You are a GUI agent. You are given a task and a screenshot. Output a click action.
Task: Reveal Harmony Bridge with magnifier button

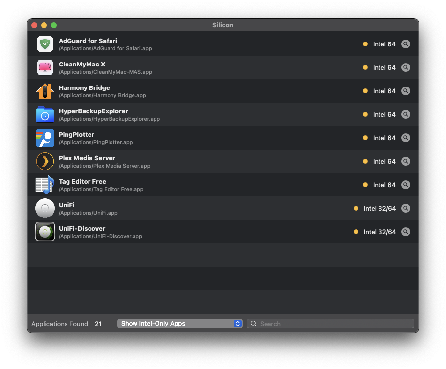pos(405,91)
